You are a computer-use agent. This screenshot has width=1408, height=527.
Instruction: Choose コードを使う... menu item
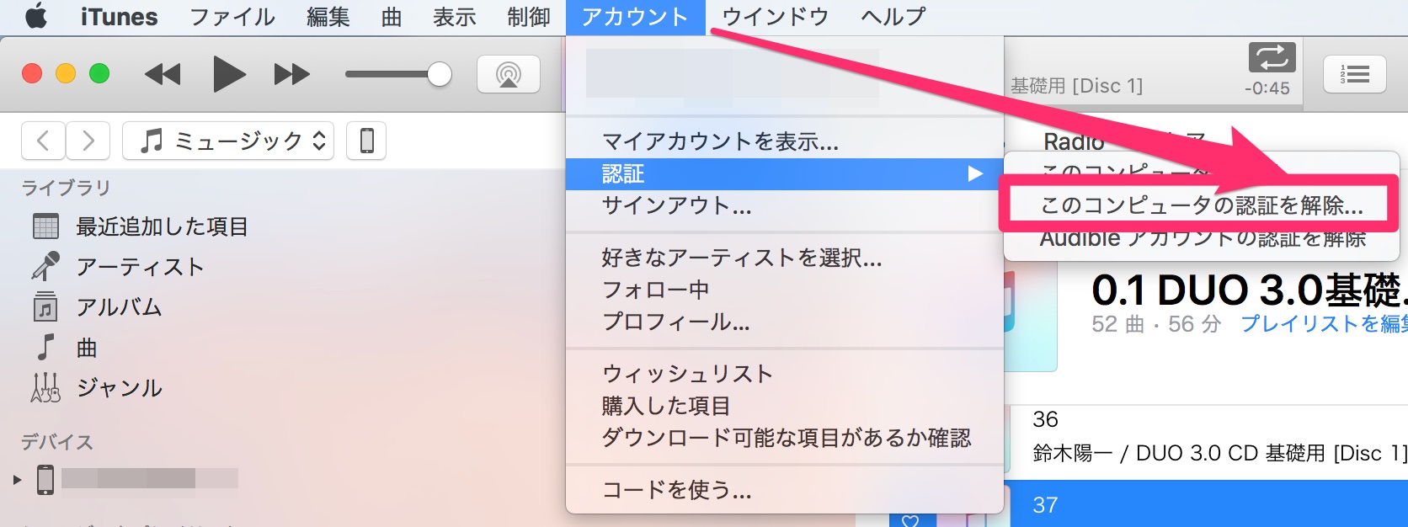point(785,490)
